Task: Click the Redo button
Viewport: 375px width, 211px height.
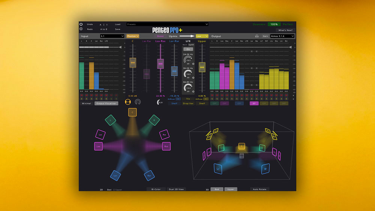Action: tap(90, 29)
